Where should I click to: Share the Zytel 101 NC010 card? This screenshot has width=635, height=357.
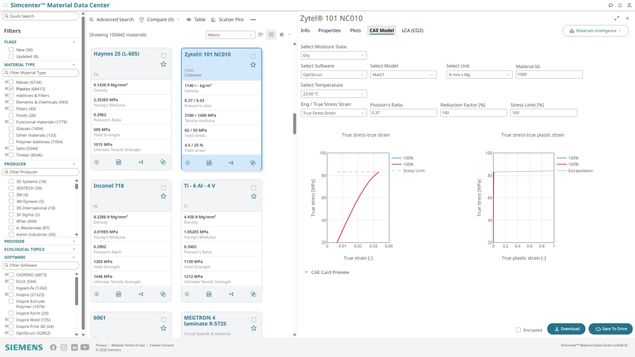coord(231,163)
